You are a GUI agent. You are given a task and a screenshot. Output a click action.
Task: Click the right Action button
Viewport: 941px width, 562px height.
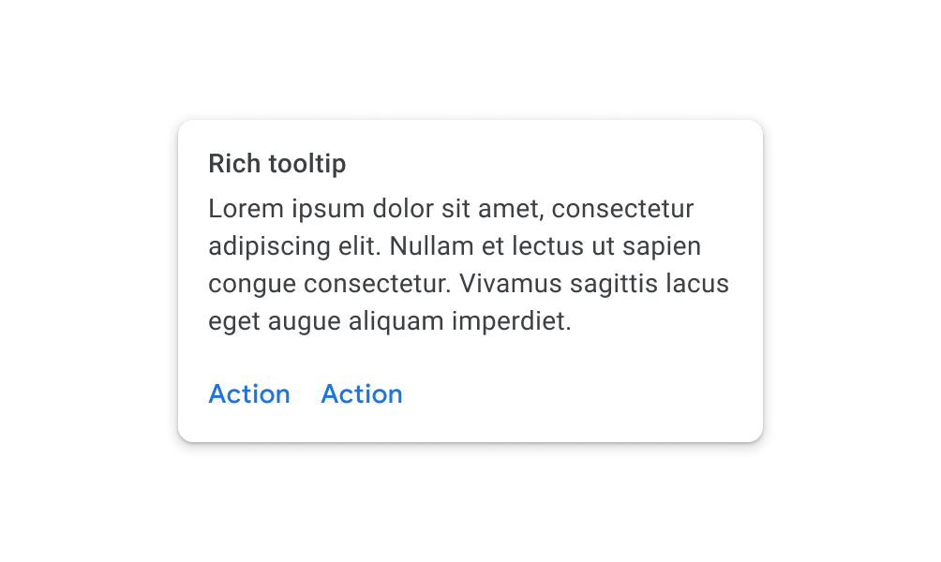(362, 394)
